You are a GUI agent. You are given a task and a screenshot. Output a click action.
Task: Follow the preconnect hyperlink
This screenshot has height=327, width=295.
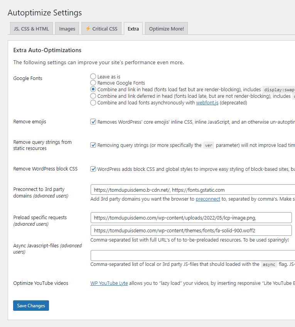click(x=208, y=199)
